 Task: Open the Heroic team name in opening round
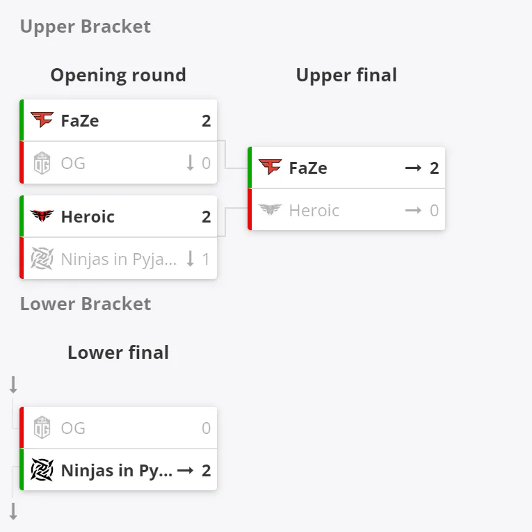pyautogui.click(x=88, y=216)
